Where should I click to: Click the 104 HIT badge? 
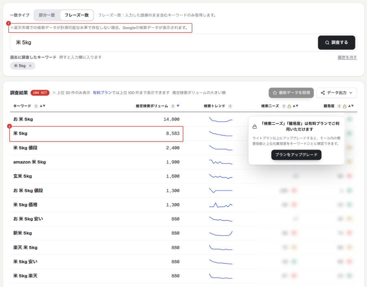pos(40,93)
